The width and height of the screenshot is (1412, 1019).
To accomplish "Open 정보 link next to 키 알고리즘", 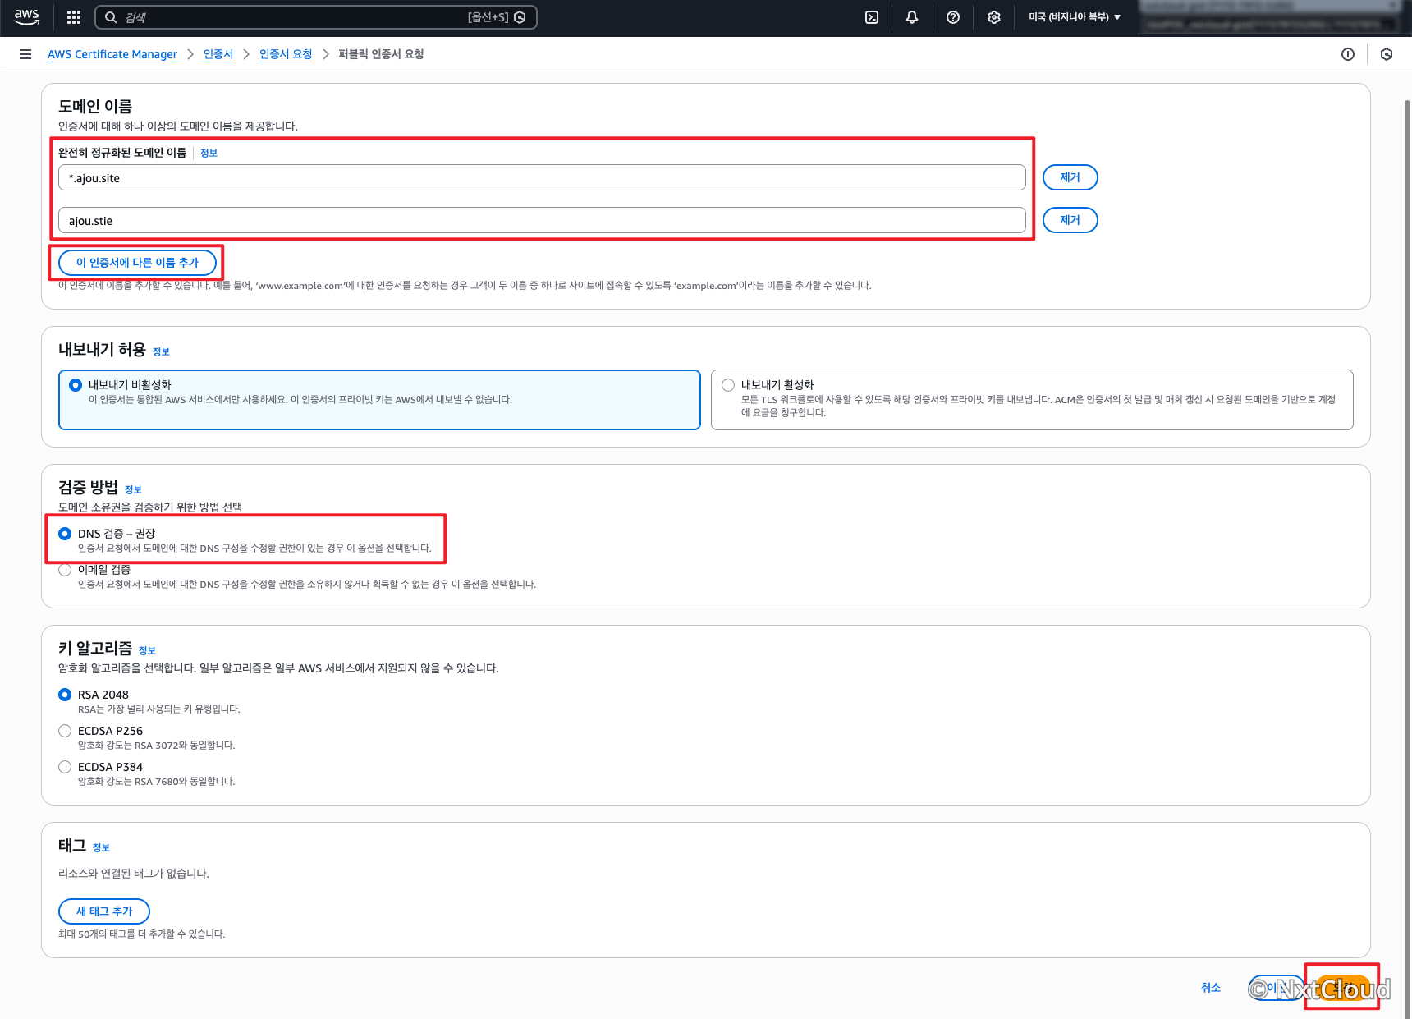I will click(147, 651).
